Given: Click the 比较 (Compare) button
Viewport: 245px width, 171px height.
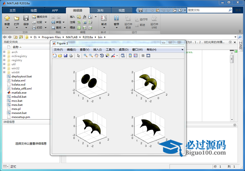Looking at the screenshot, I should [x=37, y=22].
